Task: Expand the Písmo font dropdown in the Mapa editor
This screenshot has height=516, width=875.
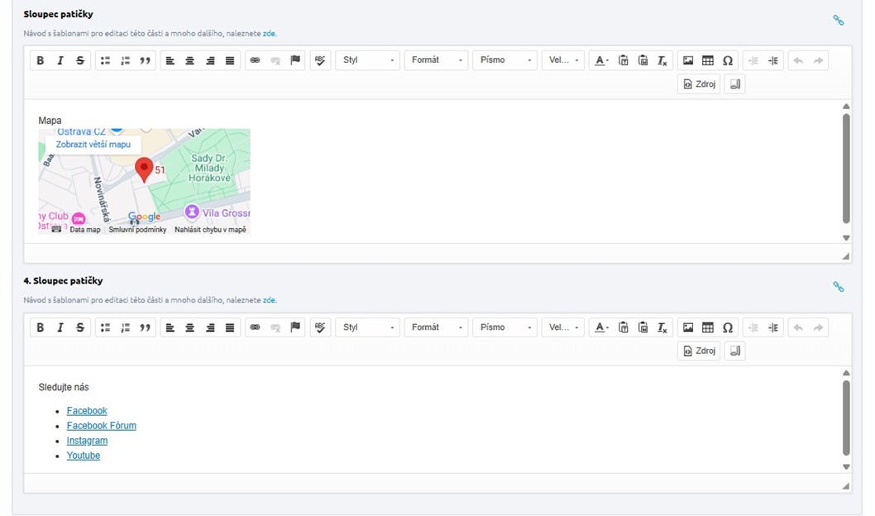Action: pyautogui.click(x=504, y=60)
